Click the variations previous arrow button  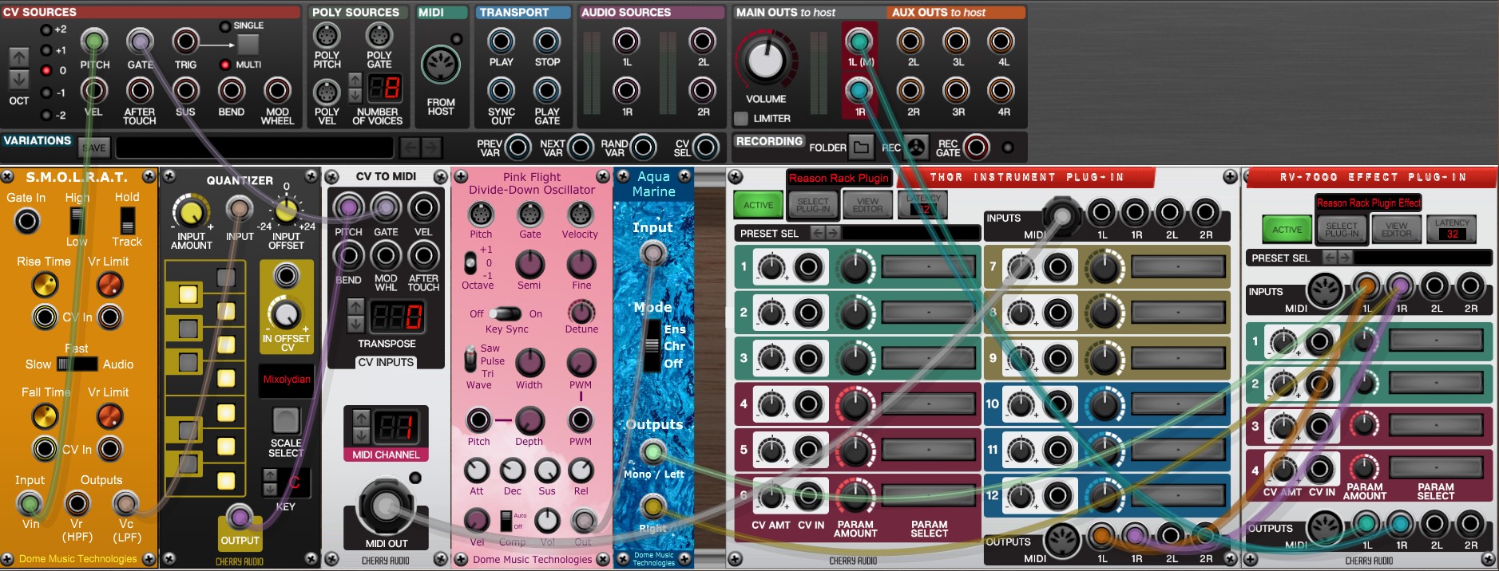pyautogui.click(x=409, y=148)
